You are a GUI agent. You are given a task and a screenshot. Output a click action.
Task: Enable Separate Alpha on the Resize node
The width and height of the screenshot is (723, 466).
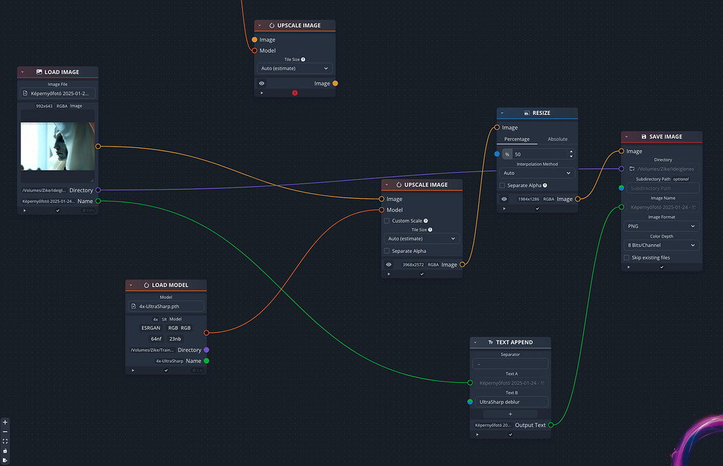point(503,185)
